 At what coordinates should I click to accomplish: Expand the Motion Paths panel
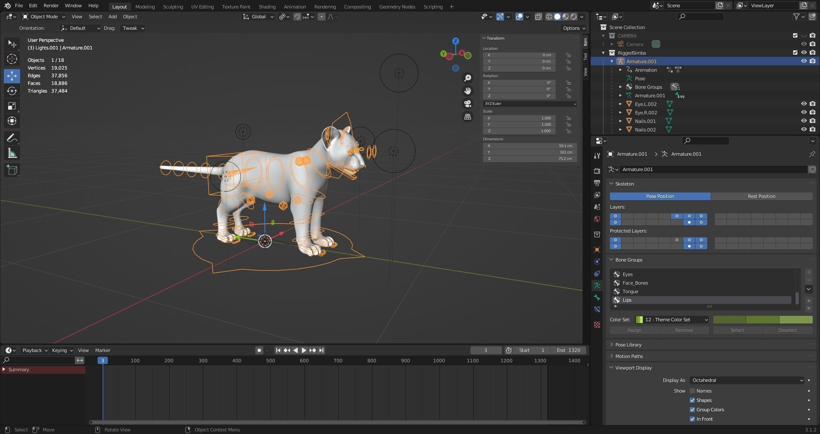click(629, 356)
